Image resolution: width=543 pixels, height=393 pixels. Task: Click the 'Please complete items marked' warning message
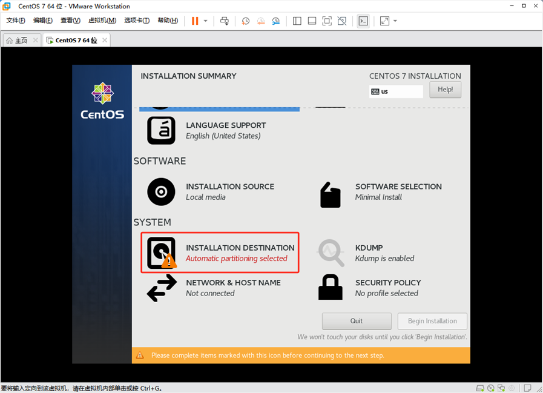tap(268, 355)
